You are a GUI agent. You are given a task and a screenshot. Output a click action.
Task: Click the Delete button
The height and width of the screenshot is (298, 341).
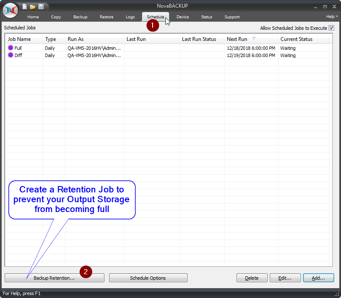[x=252, y=278]
